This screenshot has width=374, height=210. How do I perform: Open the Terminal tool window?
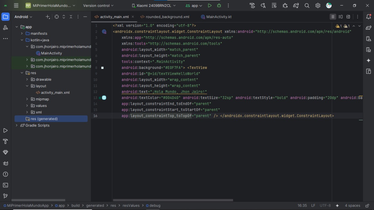click(x=5, y=185)
